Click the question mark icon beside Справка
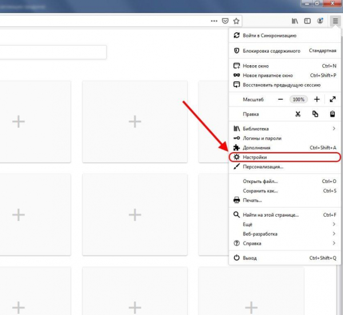 coord(237,243)
